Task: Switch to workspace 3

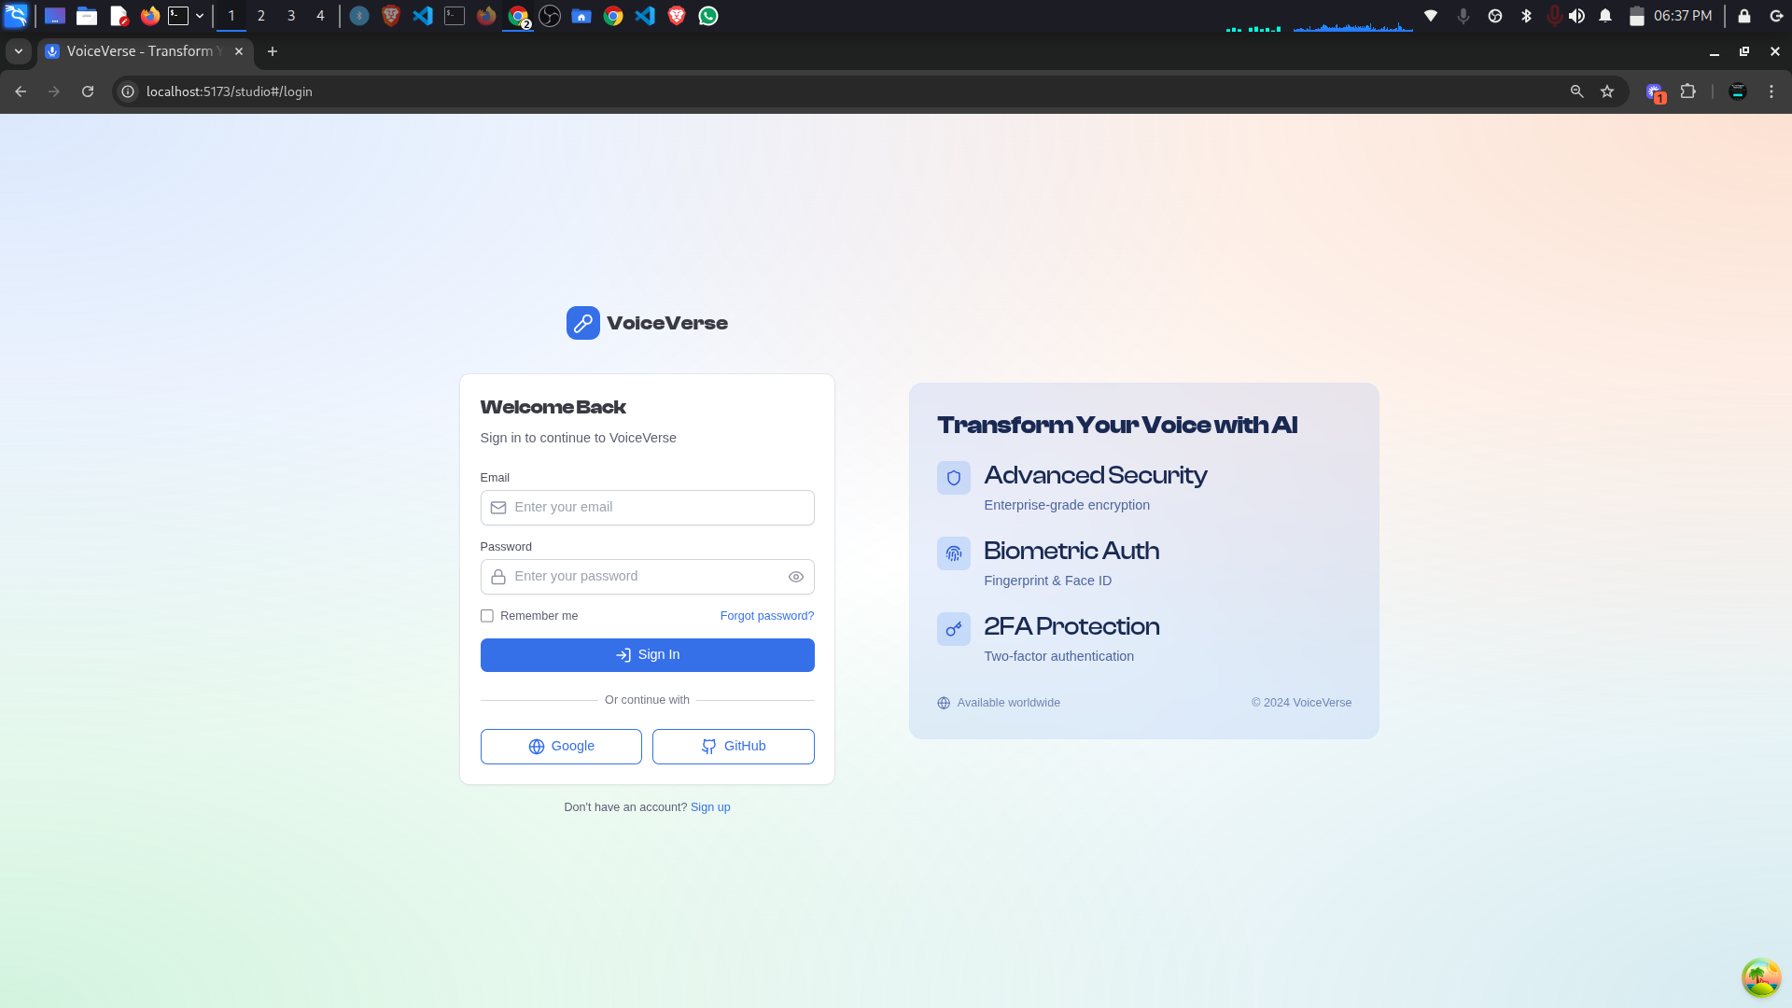Action: (290, 16)
